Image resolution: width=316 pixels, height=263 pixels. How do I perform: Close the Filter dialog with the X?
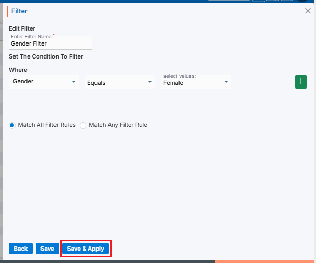pyautogui.click(x=307, y=10)
